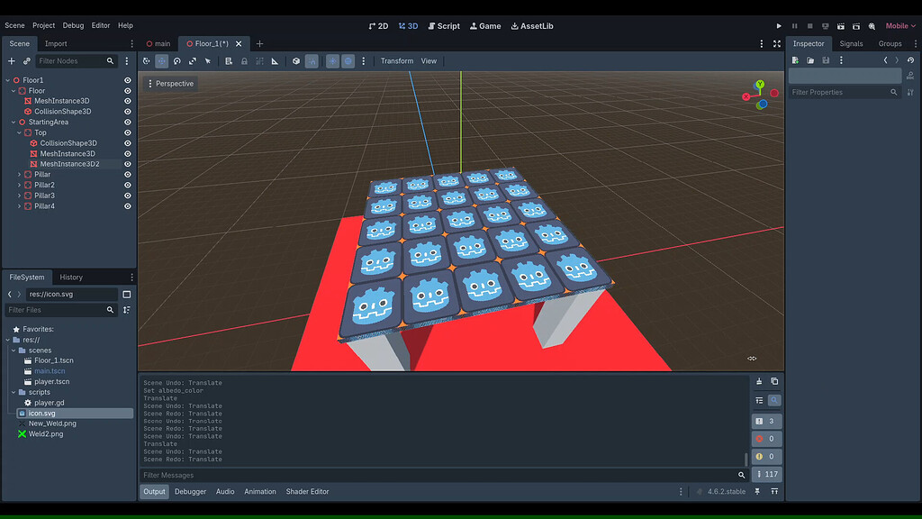The image size is (922, 519).
Task: Collapse the Top node
Action: coord(20,133)
